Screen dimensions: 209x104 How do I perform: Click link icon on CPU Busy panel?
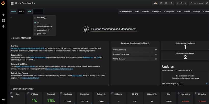28,93
